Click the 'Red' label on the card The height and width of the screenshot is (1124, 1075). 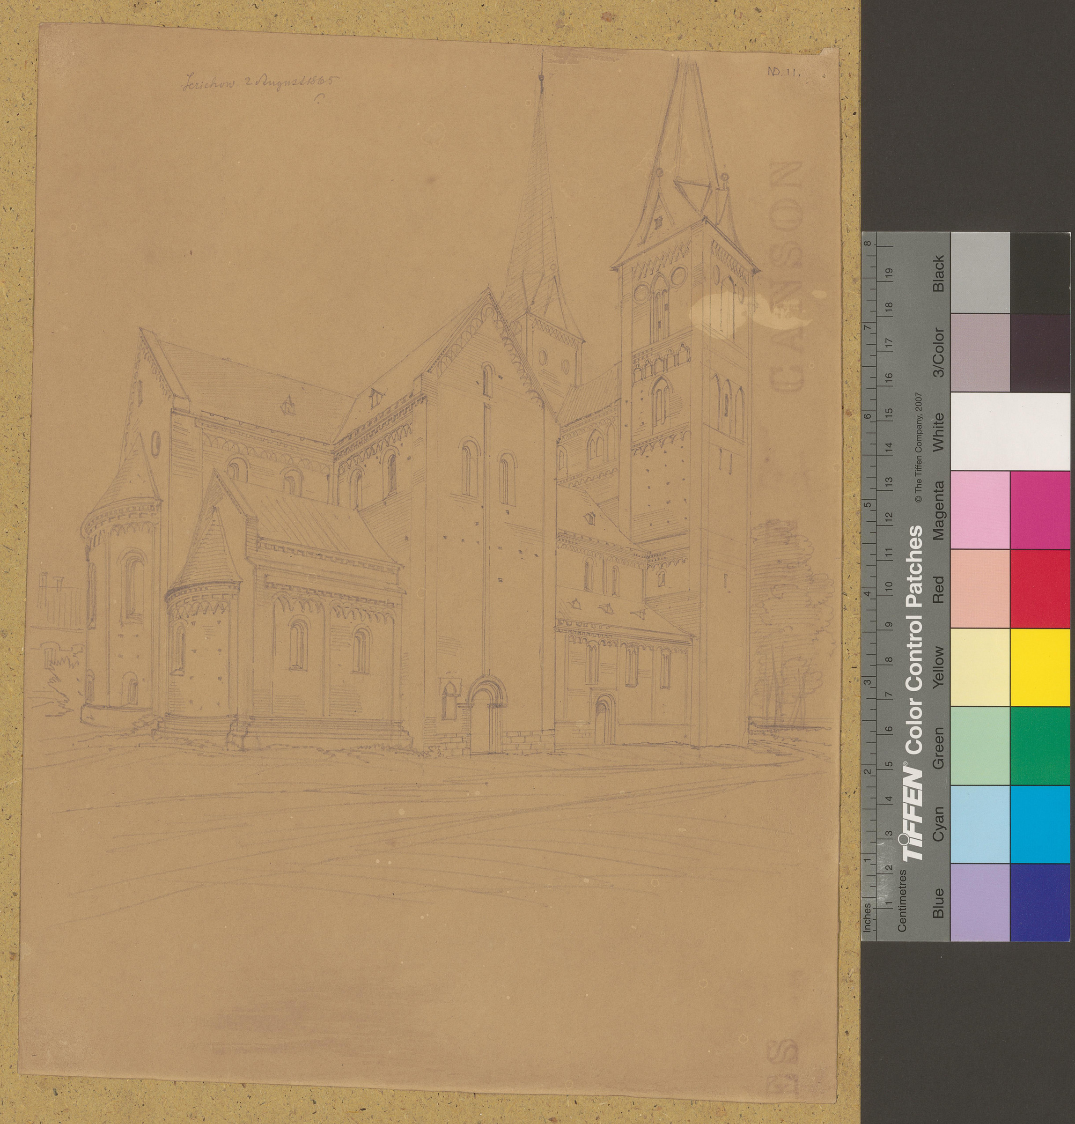tap(938, 591)
